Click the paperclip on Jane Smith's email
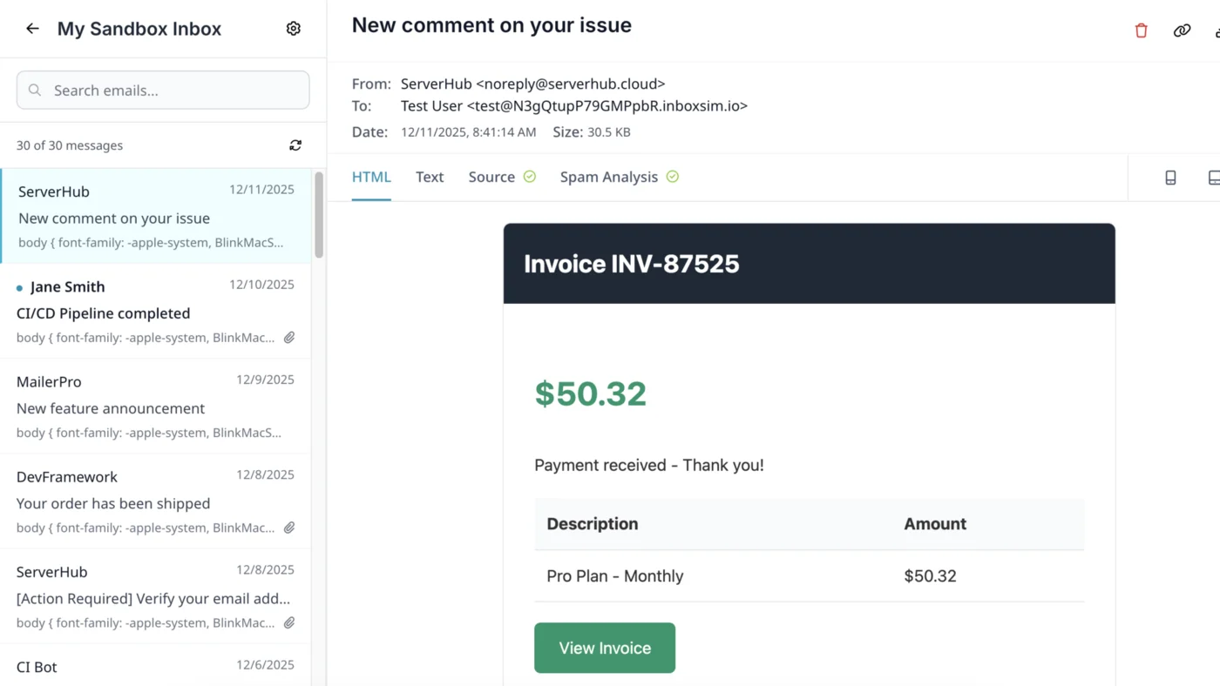1220x686 pixels. click(289, 337)
